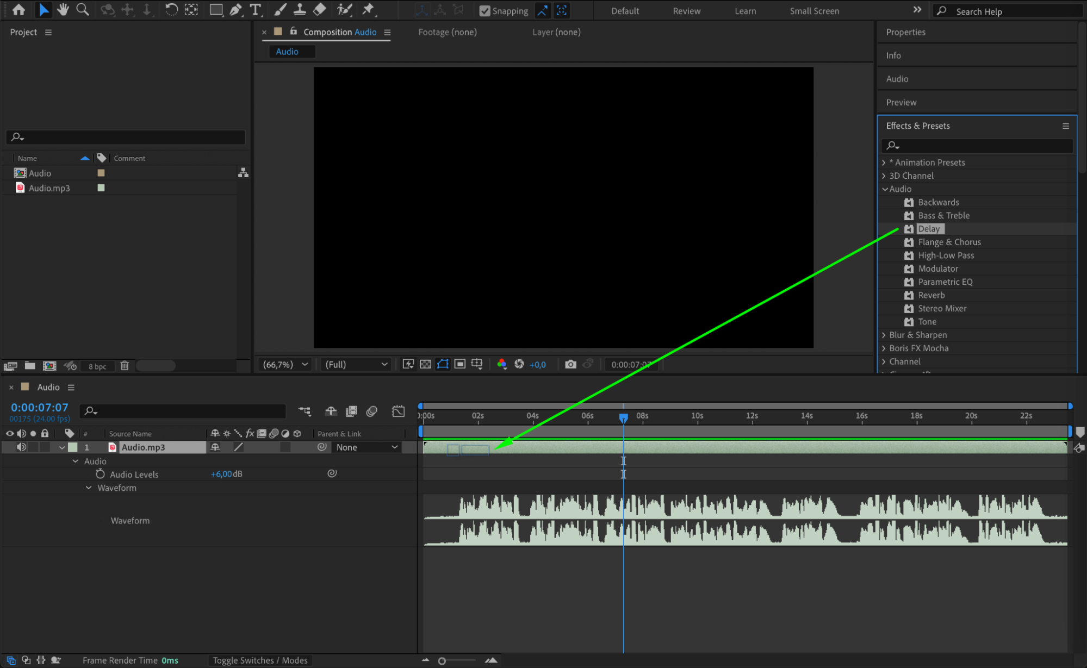1087x668 pixels.
Task: Select the Rectangle shape tool
Action: [216, 9]
